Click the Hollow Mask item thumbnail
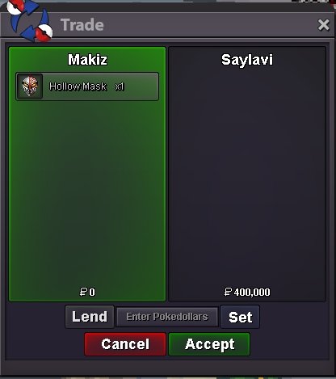The height and width of the screenshot is (379, 336). (30, 86)
